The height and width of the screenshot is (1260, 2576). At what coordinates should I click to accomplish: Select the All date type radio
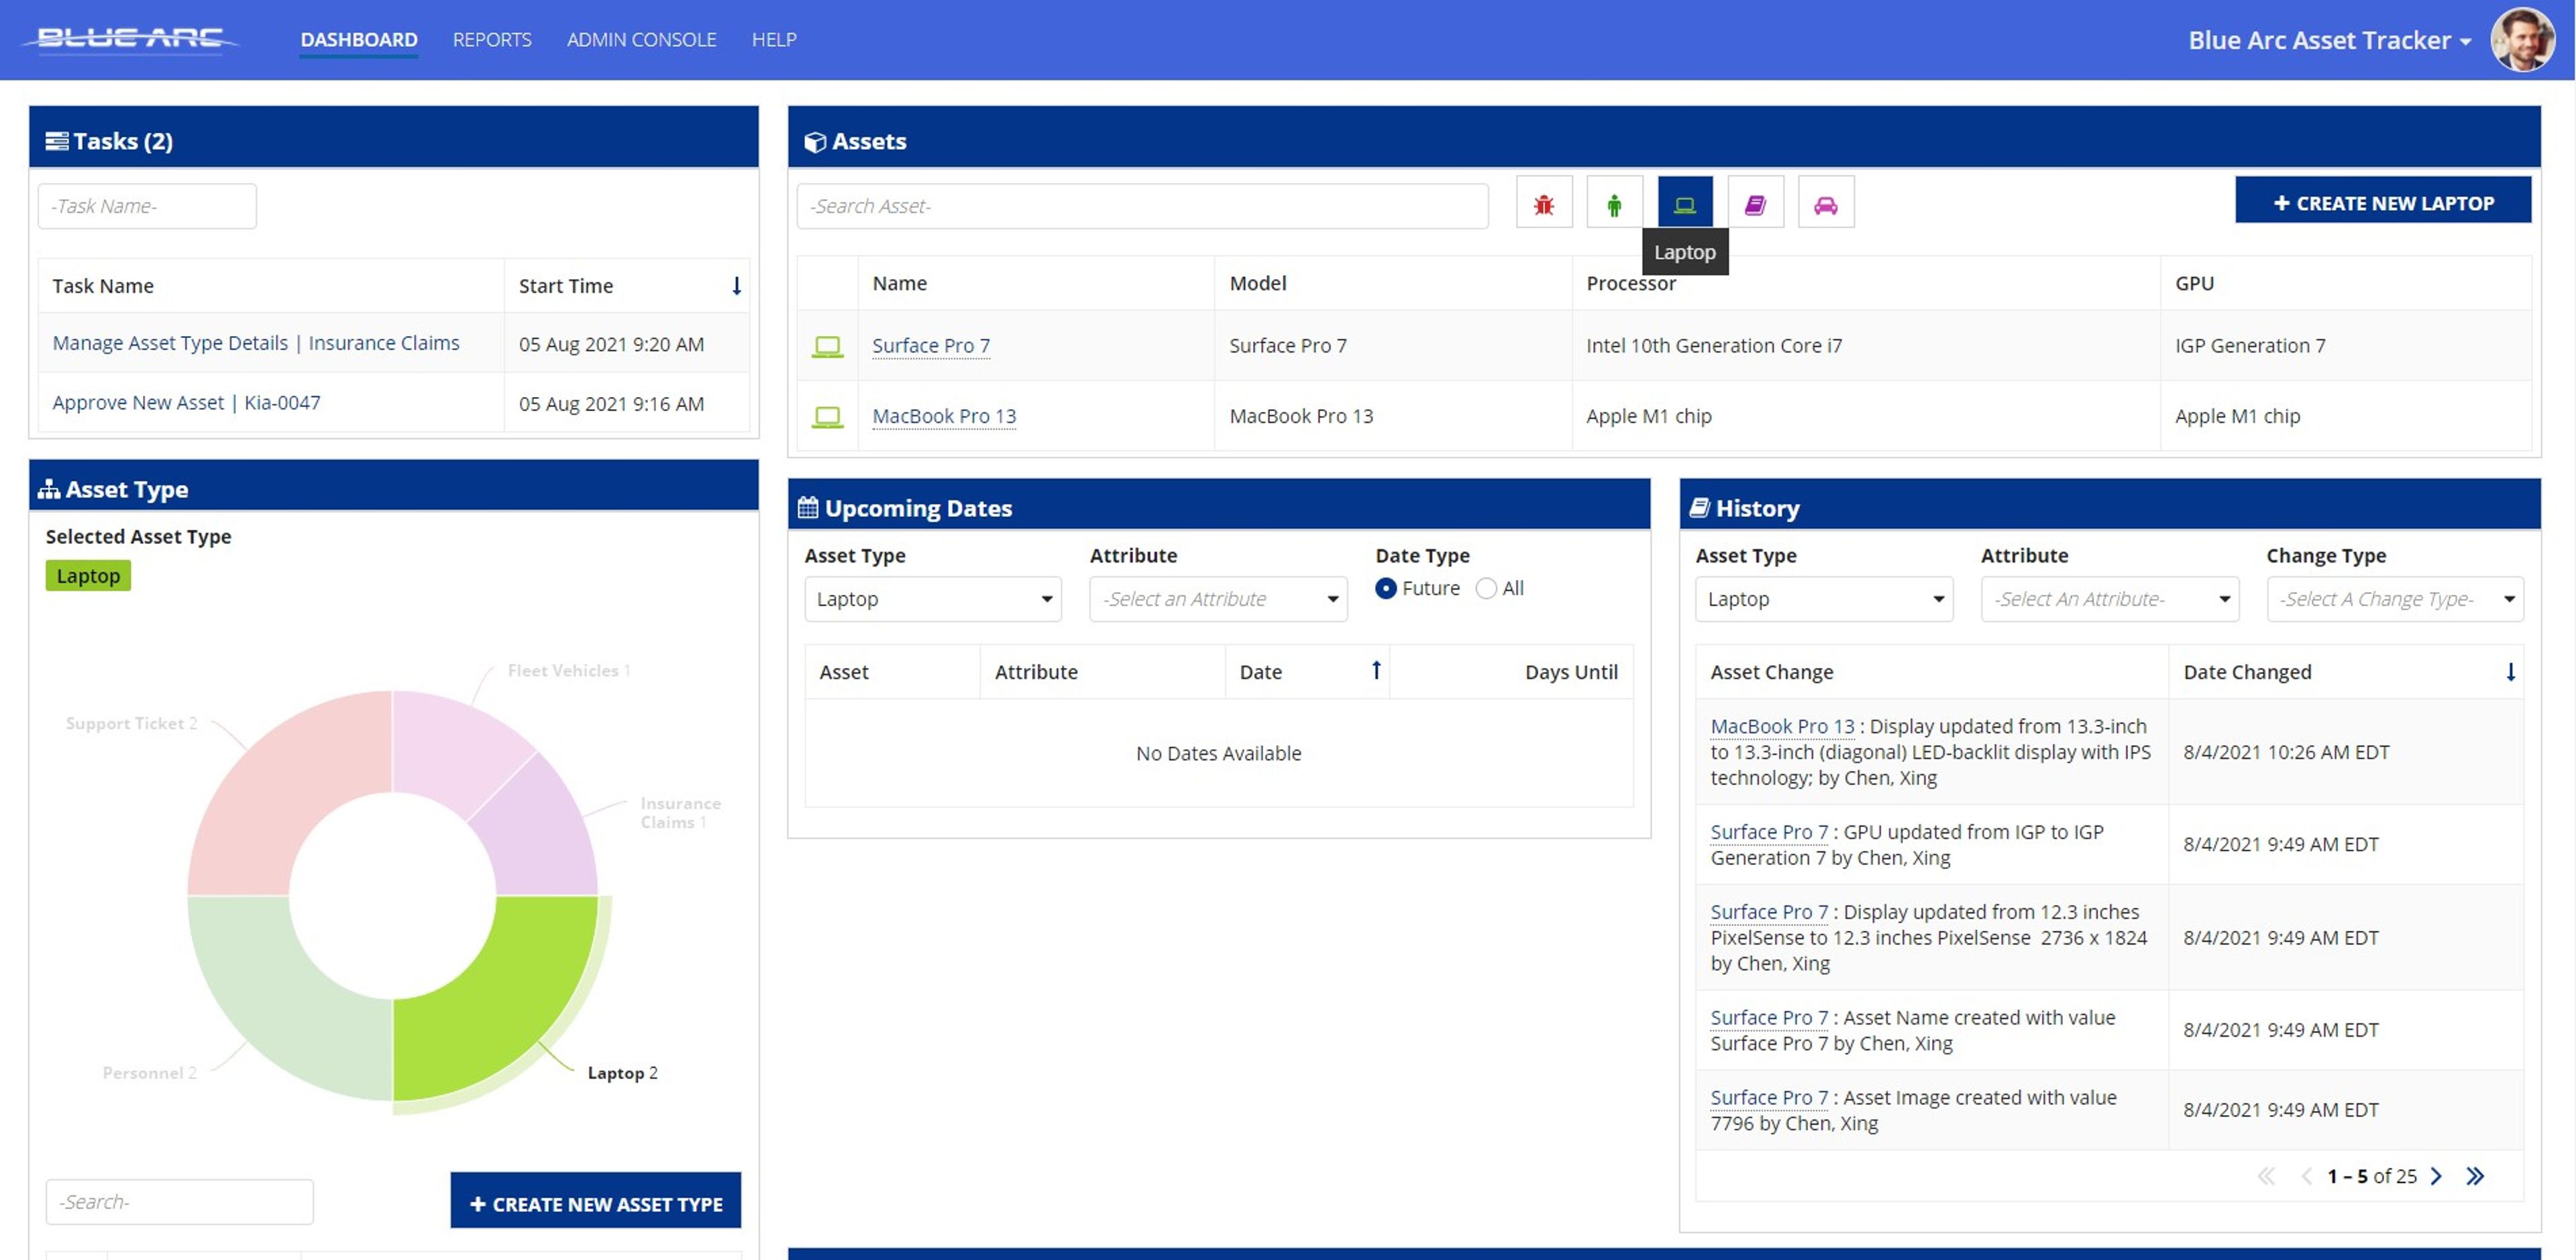[1486, 588]
